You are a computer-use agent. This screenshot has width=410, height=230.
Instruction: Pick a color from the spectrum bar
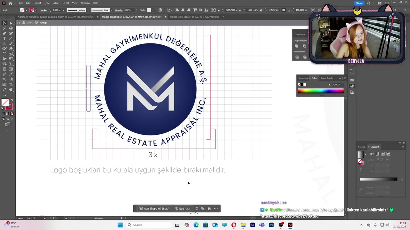click(321, 91)
